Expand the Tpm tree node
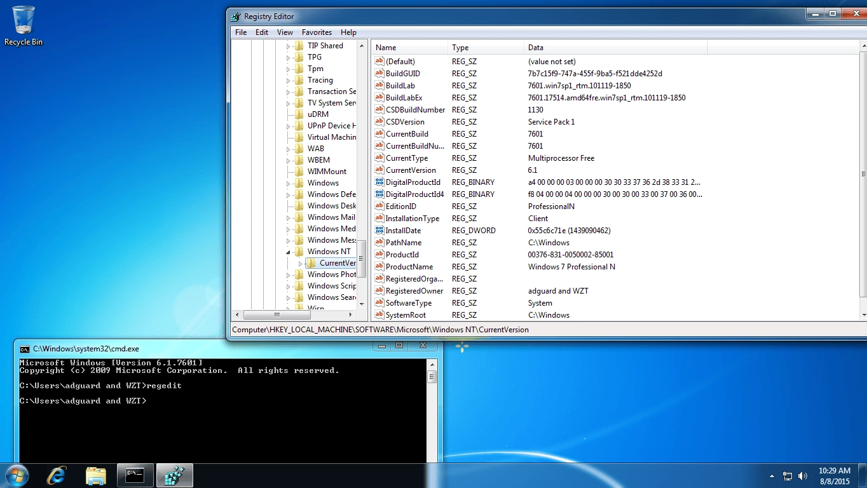The height and width of the screenshot is (488, 867). tap(288, 69)
